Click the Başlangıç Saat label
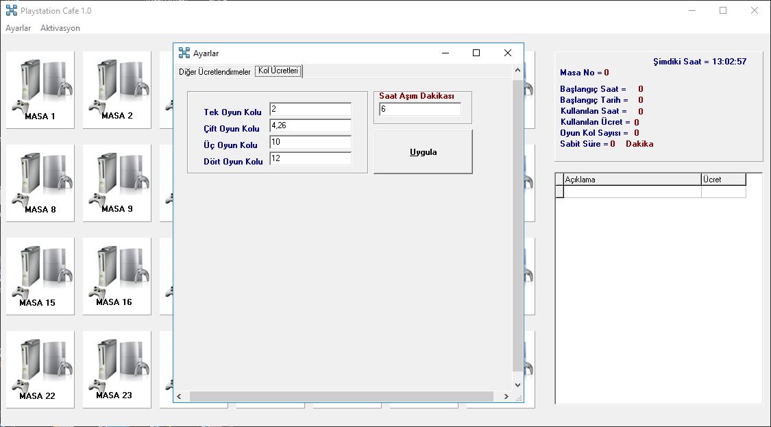Image resolution: width=771 pixels, height=427 pixels. pos(593,89)
